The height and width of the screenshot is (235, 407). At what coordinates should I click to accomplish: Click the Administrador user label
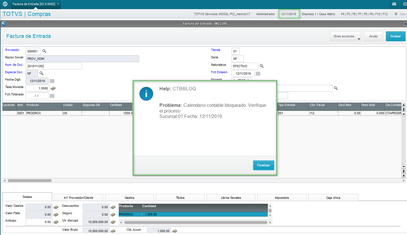coord(266,14)
